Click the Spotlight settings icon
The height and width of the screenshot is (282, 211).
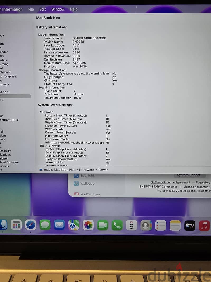pyautogui.click(x=76, y=175)
